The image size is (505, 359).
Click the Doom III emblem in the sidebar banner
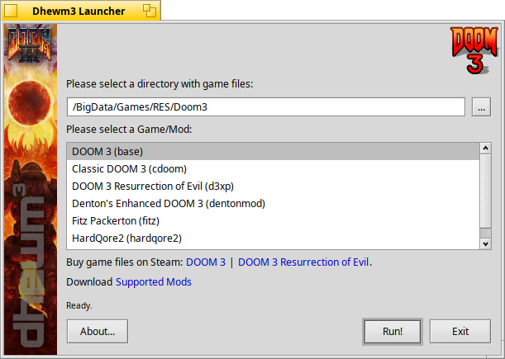pyautogui.click(x=30, y=45)
